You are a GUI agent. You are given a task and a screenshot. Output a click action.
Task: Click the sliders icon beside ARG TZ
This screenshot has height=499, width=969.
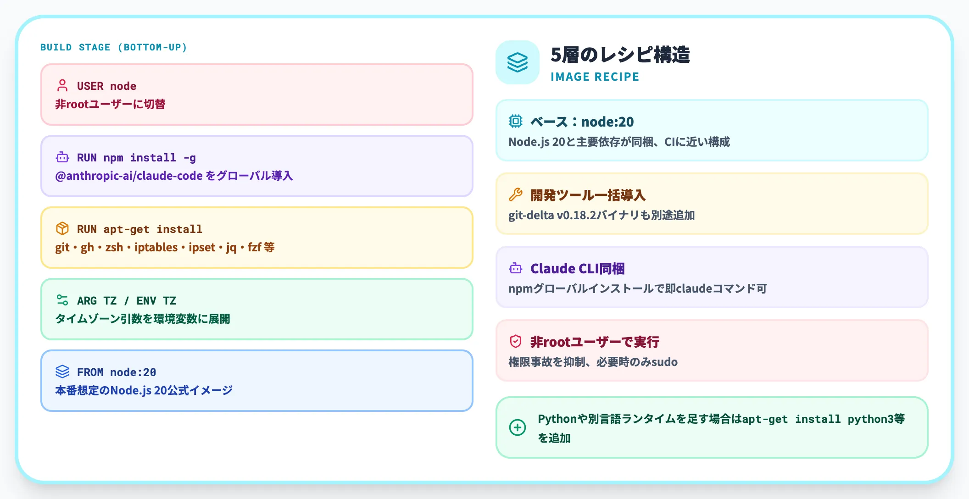pos(62,300)
